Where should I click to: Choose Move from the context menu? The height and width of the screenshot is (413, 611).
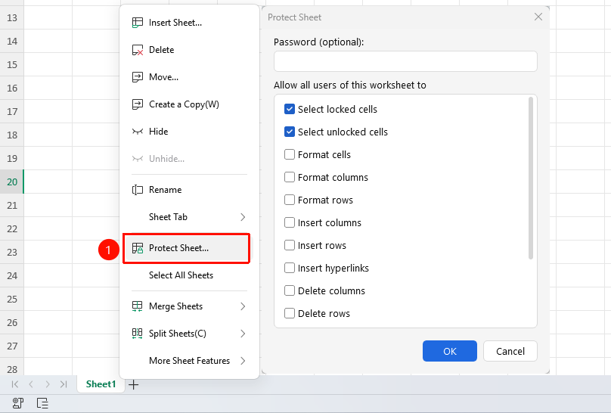(189, 77)
